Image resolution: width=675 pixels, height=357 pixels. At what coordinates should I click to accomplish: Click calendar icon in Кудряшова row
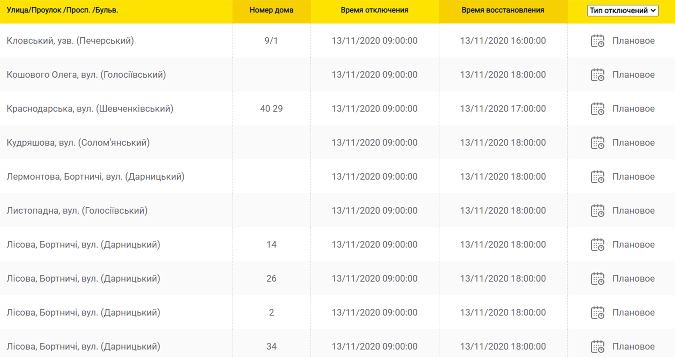(x=597, y=143)
